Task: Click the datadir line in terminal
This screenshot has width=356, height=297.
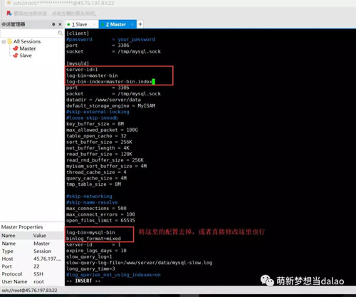Action: 103,100
